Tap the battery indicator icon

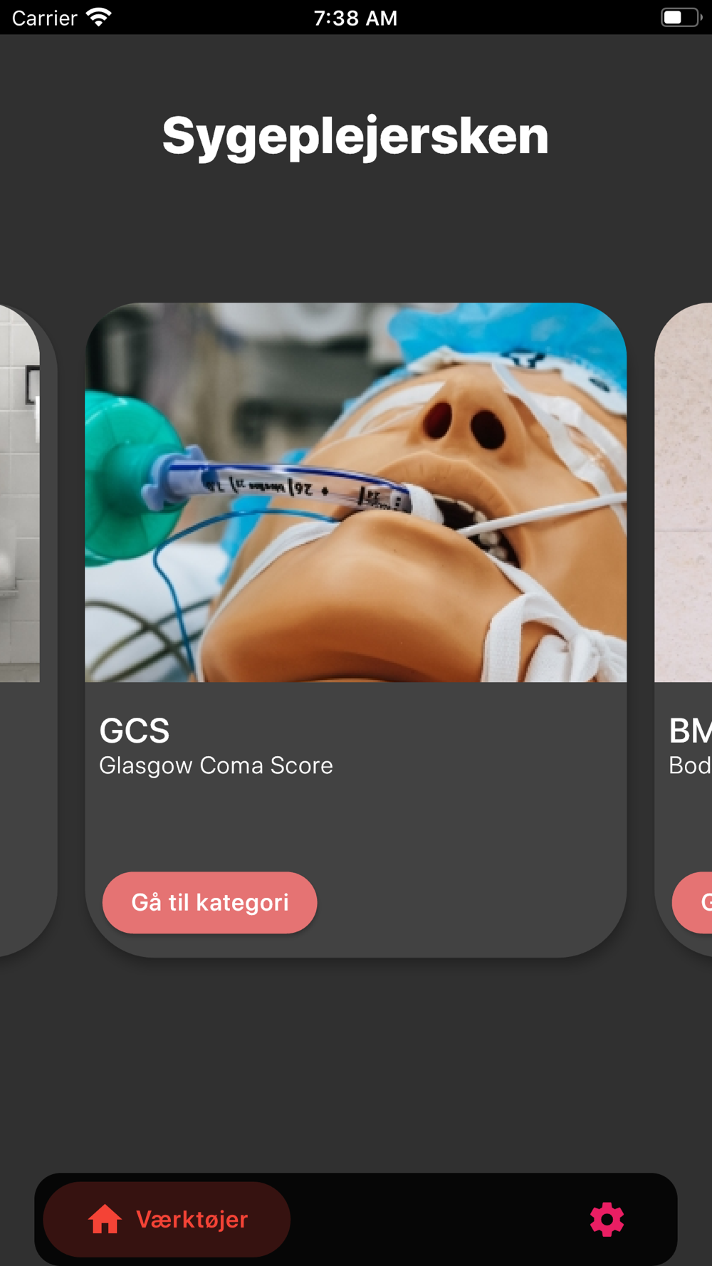[681, 17]
